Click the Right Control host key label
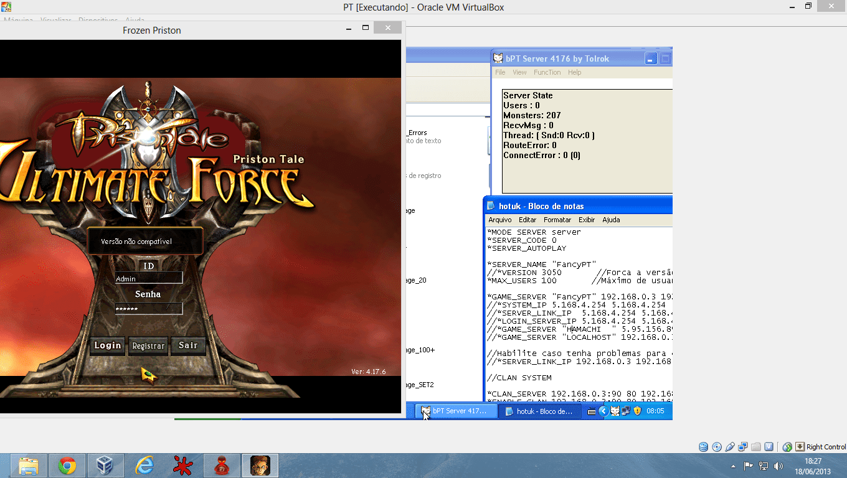 pyautogui.click(x=826, y=447)
